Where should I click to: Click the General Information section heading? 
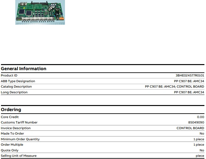[x=23, y=69]
